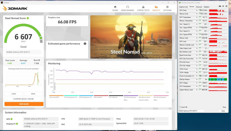This screenshot has height=131, width=231.
Task: Toggle the CPU Clock Frequency legend in Monitoring
Action: (x=131, y=98)
